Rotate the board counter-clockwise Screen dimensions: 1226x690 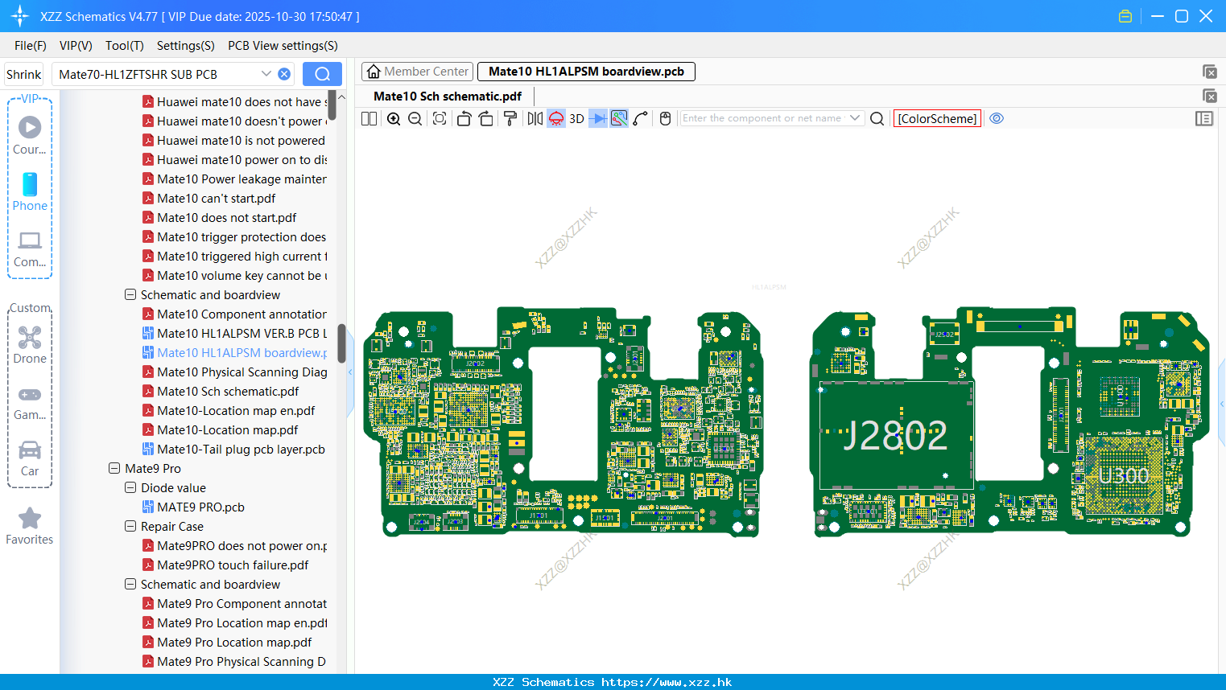464,118
